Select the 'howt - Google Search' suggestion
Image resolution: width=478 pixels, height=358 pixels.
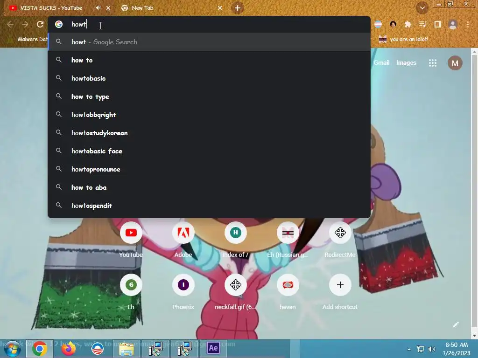point(209,42)
